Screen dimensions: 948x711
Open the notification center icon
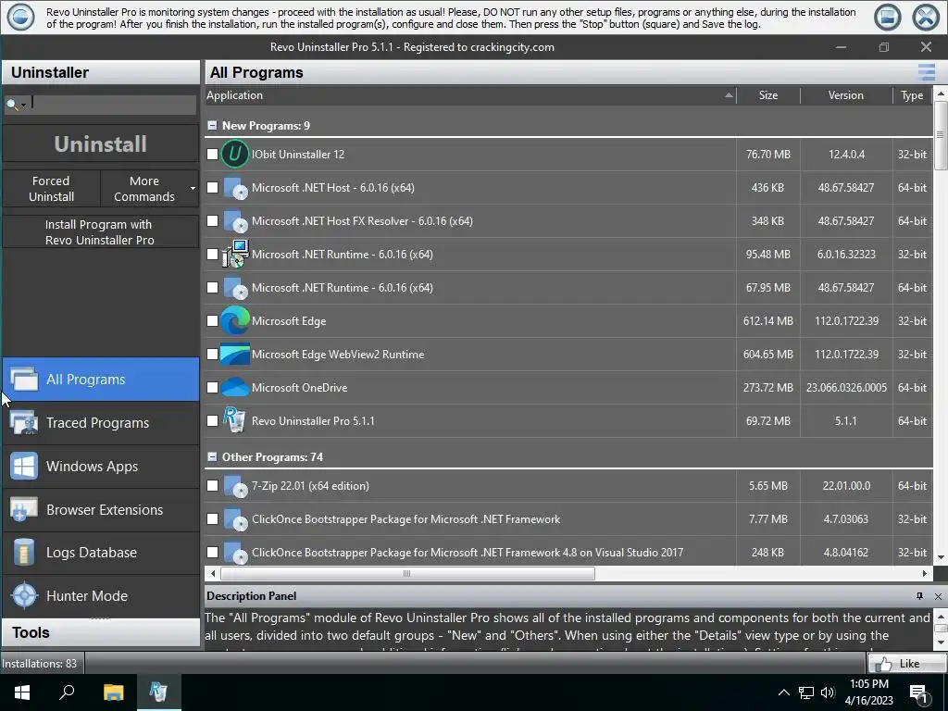(918, 692)
